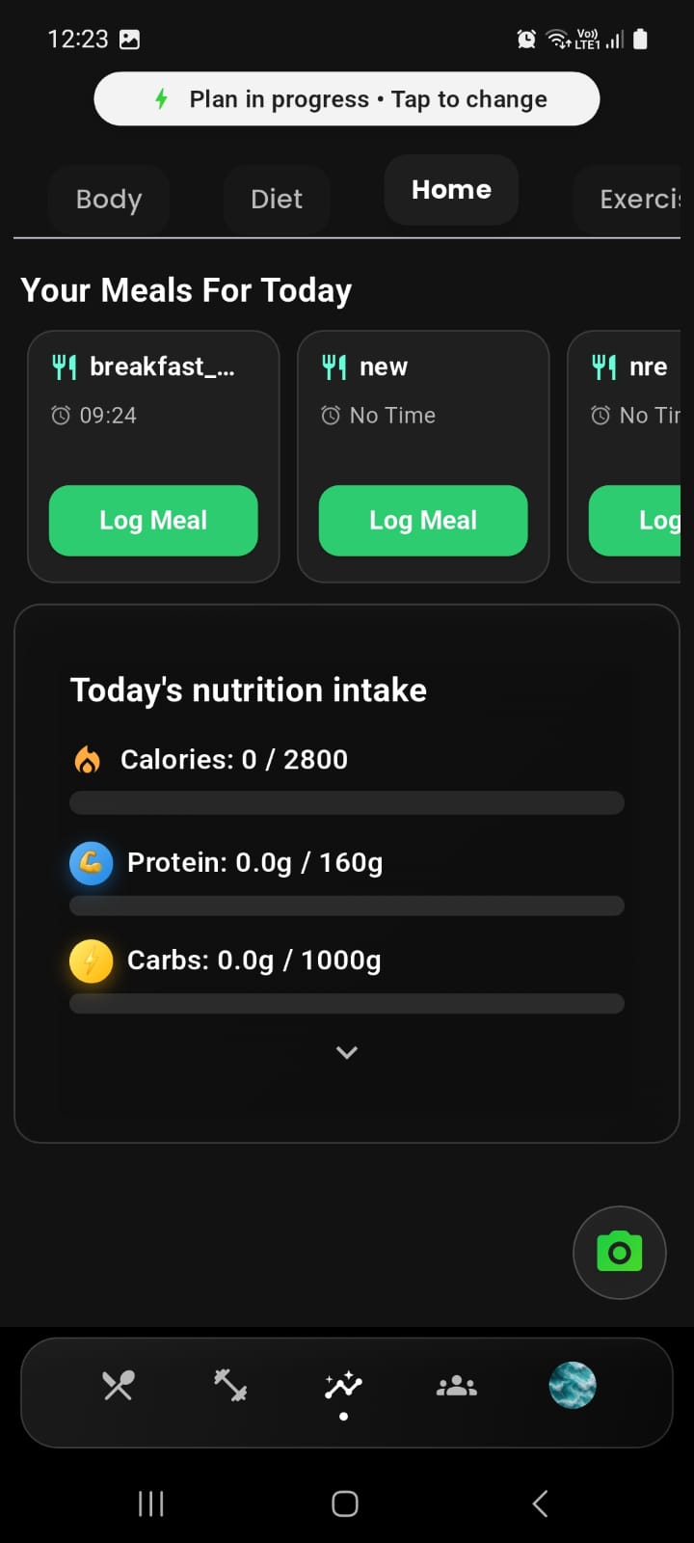Switch to the Diet tab
This screenshot has width=694, height=1543.
tap(277, 199)
